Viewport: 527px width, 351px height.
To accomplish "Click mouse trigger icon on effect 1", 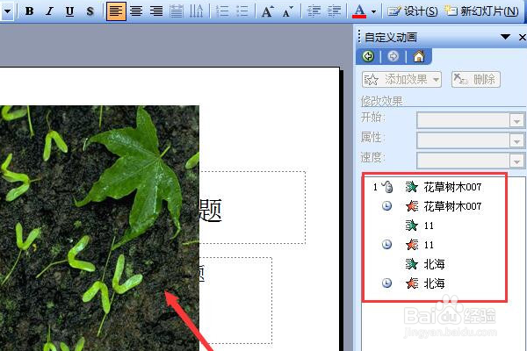I will 387,187.
